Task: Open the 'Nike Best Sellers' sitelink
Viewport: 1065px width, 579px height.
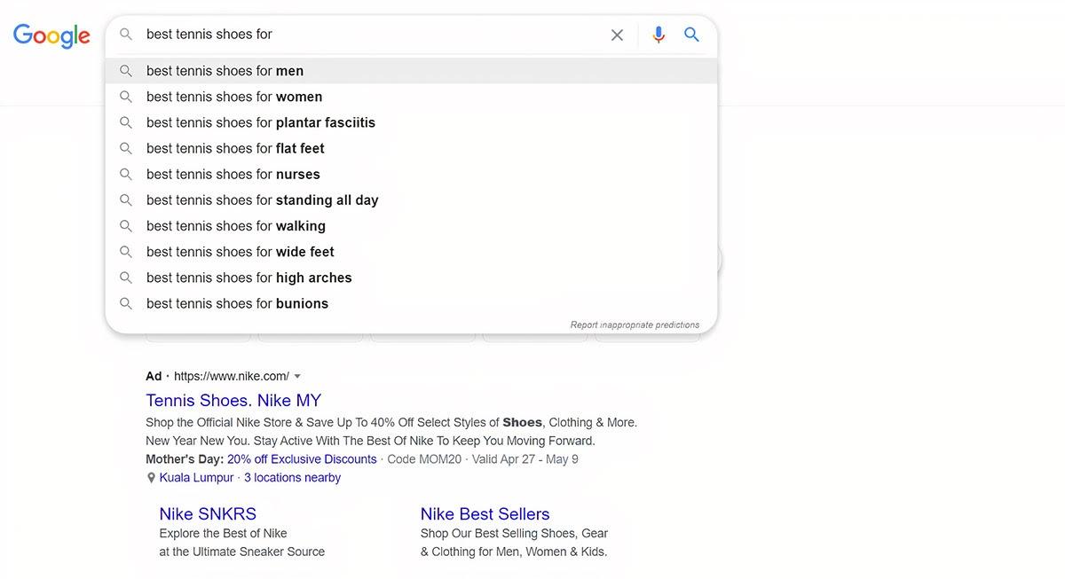Action: click(x=485, y=513)
